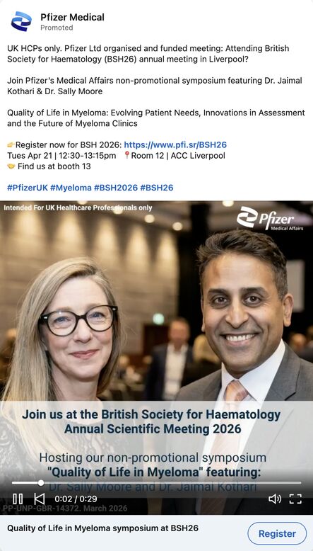Mute the video volume speaker icon
The image size is (313, 551).
[274, 499]
